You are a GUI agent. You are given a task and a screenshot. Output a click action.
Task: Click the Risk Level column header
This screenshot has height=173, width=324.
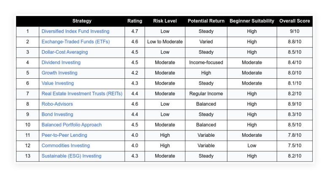165,21
